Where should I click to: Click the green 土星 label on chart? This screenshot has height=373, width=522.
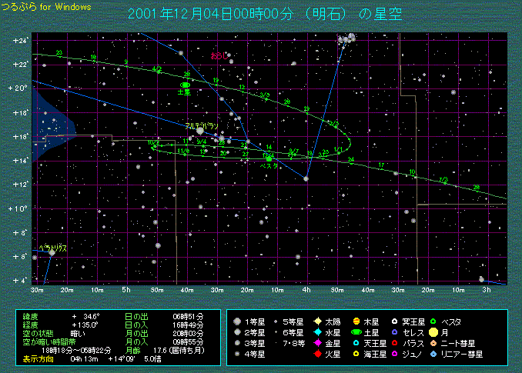pyautogui.click(x=184, y=92)
